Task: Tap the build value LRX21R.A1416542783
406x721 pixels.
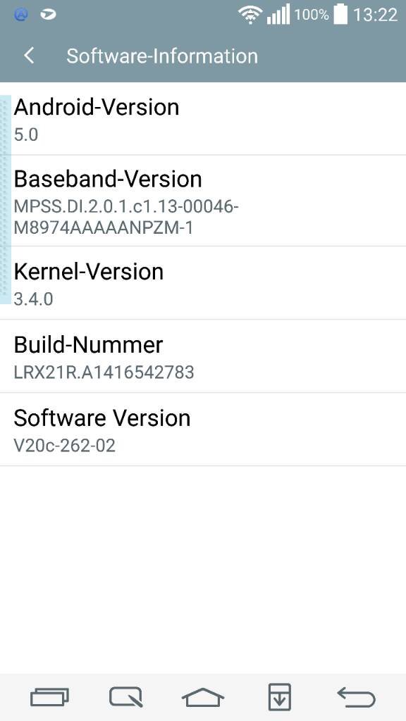Action: tap(104, 372)
